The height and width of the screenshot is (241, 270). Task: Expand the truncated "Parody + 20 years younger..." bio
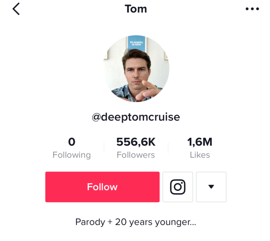click(136, 222)
